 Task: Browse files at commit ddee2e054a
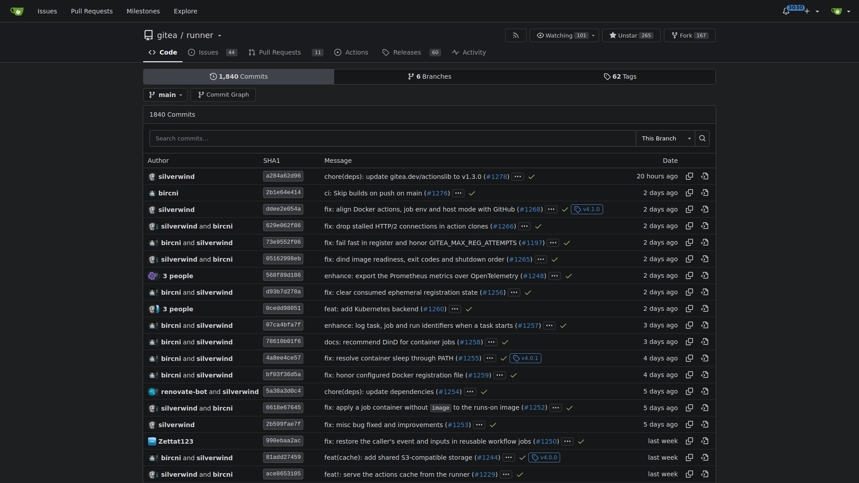[705, 209]
